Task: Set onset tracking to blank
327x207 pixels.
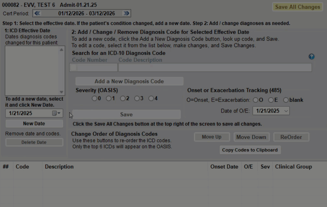Action: click(x=286, y=100)
